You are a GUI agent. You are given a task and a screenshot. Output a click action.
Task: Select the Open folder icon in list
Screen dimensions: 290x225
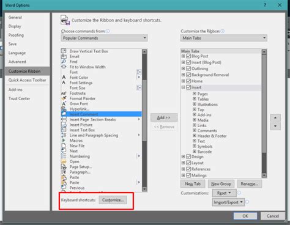[x=64, y=161]
